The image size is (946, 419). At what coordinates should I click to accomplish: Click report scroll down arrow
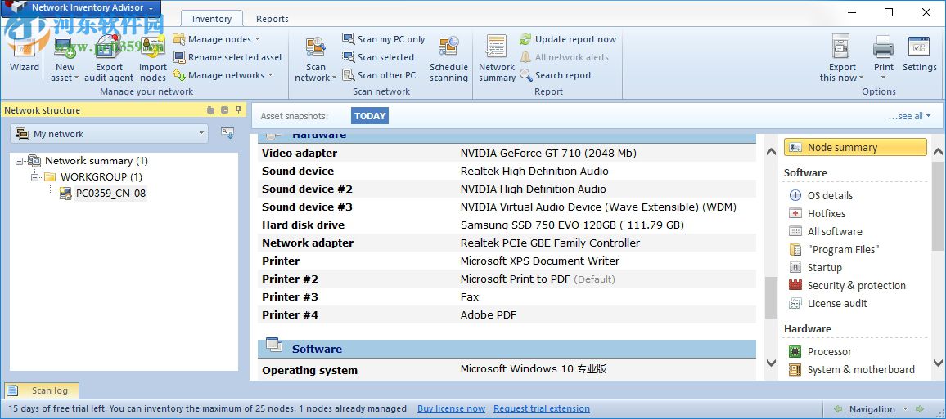pyautogui.click(x=771, y=363)
